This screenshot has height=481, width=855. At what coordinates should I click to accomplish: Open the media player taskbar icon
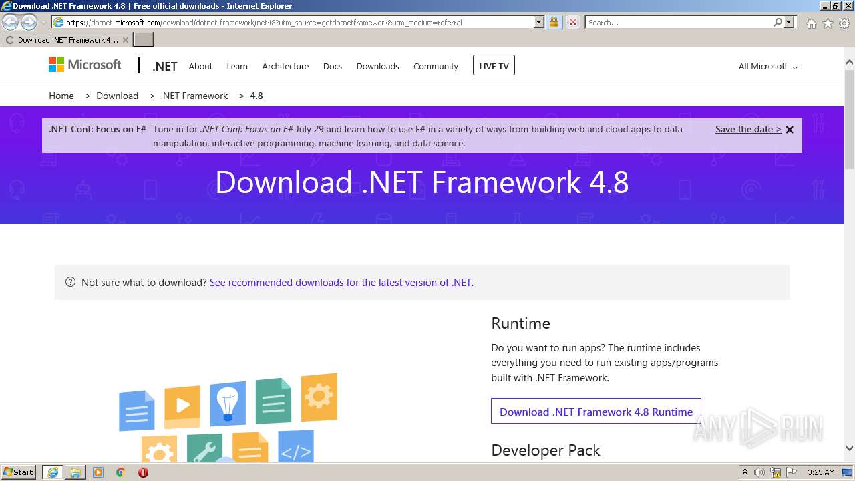98,472
